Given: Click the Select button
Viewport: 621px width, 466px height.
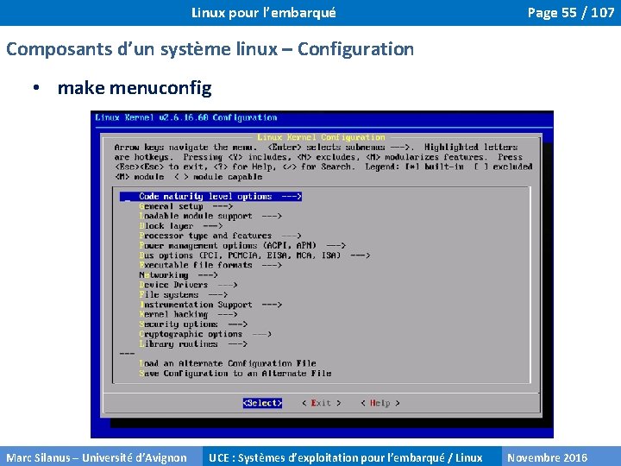Looking at the screenshot, I should [262, 403].
